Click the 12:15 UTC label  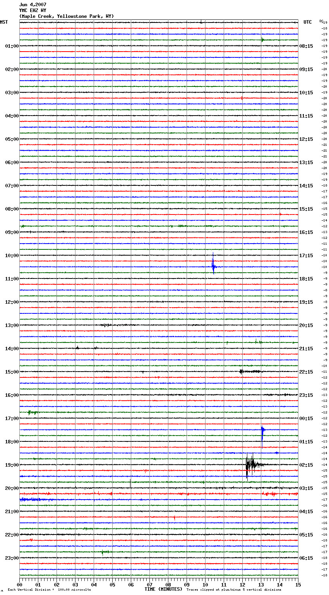(306, 139)
